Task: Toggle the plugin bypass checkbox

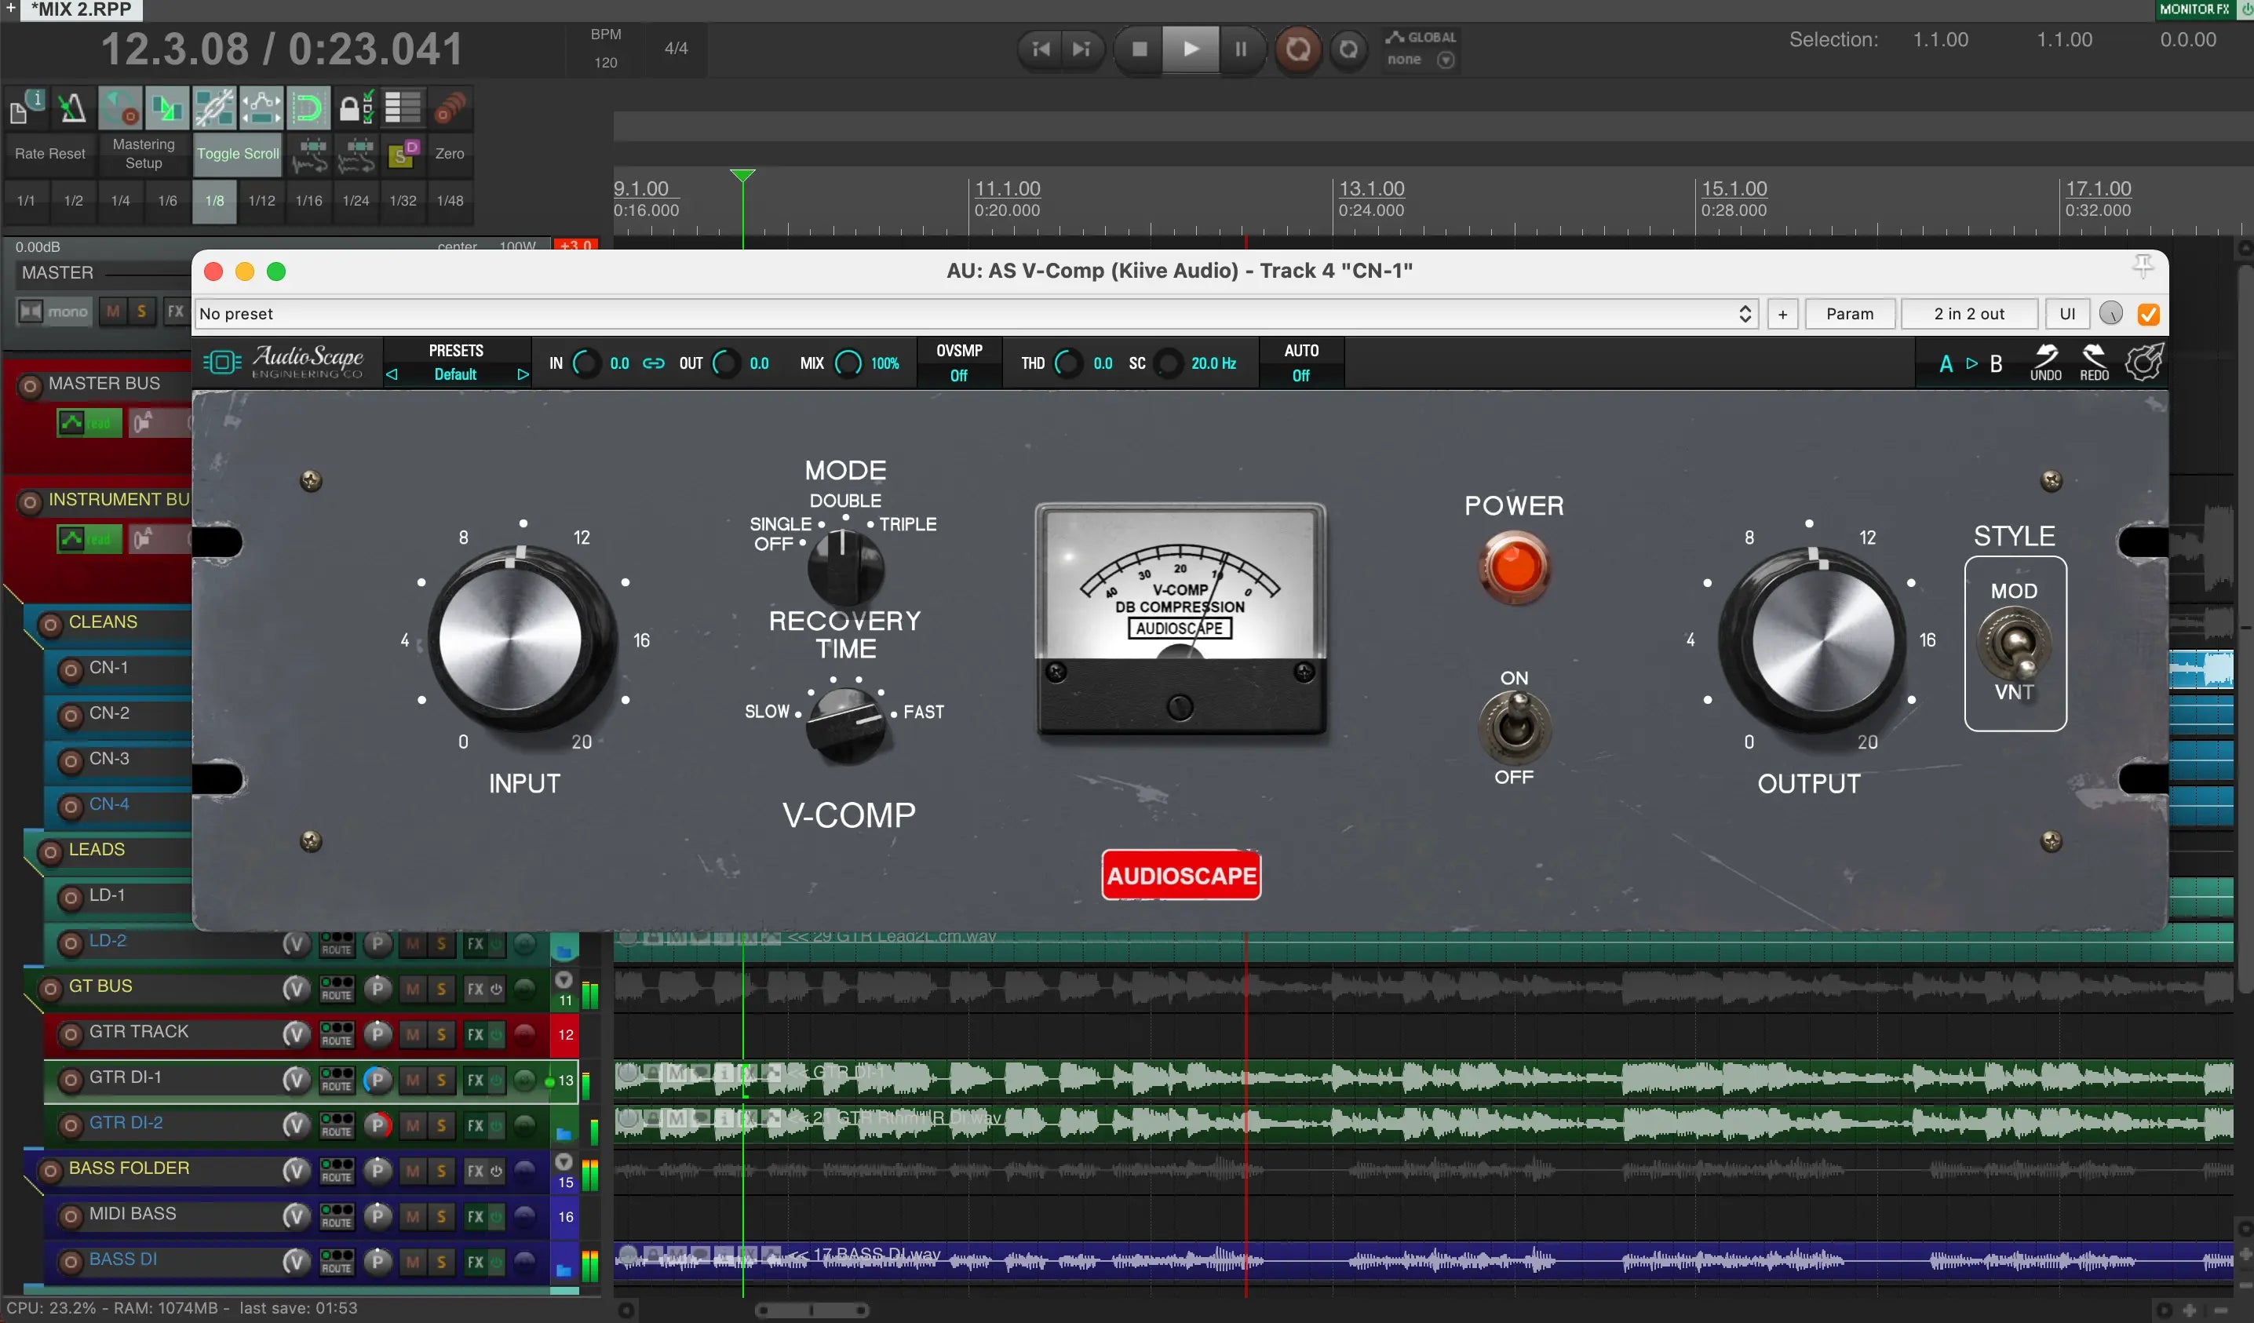Action: click(x=2147, y=314)
